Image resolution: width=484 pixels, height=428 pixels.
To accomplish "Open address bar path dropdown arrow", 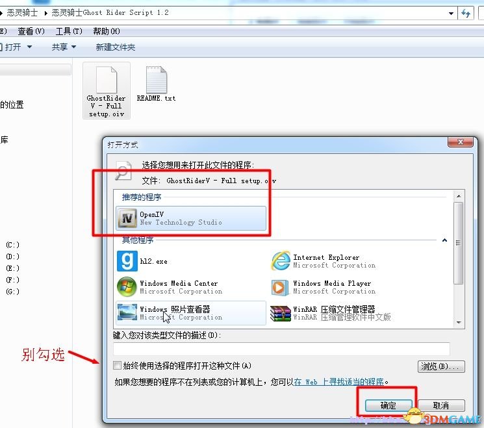I will 452,13.
